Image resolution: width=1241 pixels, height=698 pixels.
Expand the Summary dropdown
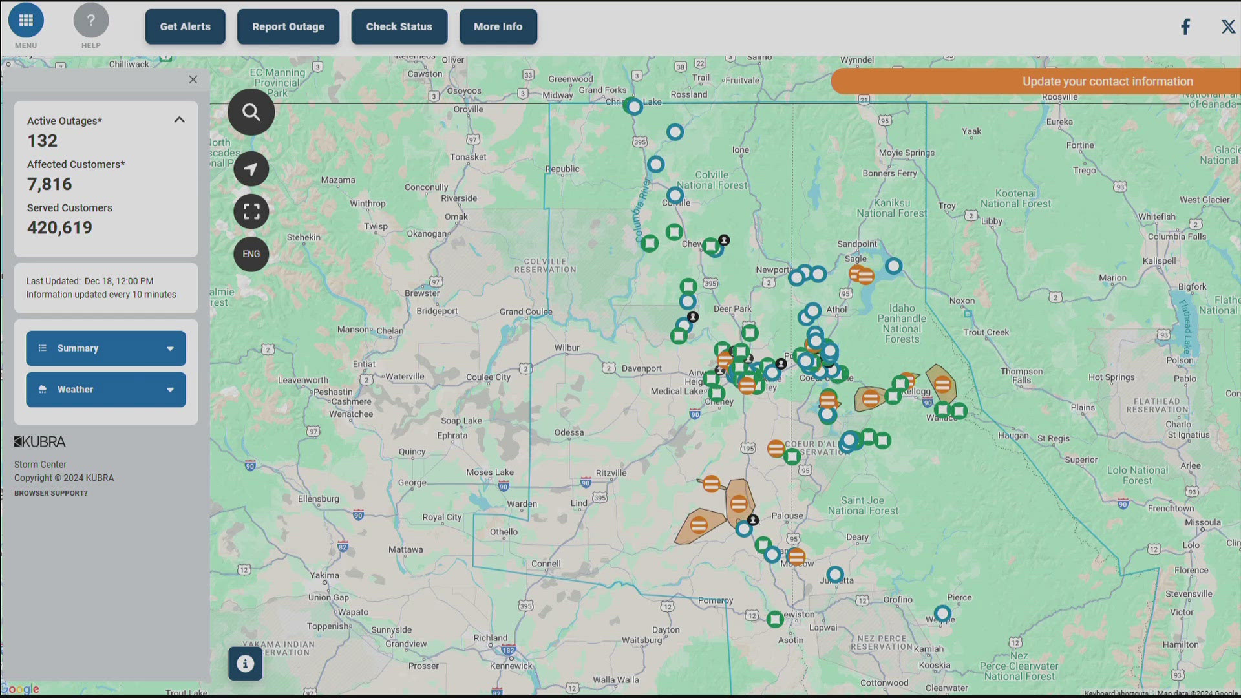pyautogui.click(x=106, y=348)
